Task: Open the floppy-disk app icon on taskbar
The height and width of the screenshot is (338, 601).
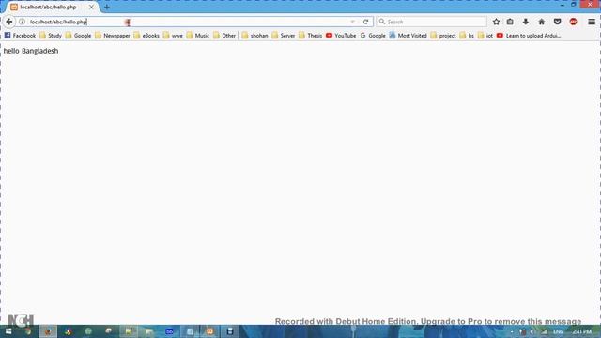Action: (229, 331)
